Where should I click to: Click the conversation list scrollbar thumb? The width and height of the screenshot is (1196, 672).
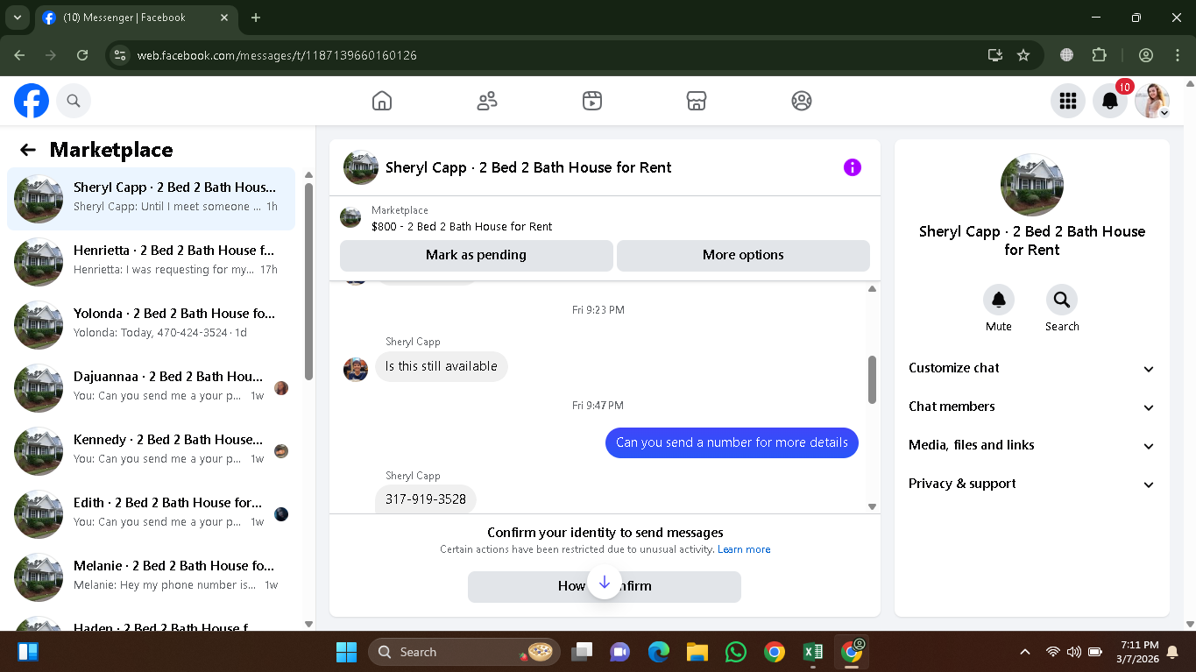(308, 281)
